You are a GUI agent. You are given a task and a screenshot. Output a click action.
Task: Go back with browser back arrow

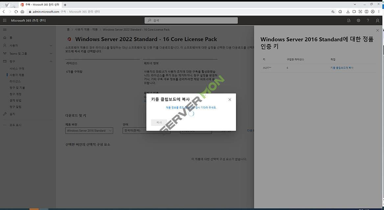click(4, 11)
